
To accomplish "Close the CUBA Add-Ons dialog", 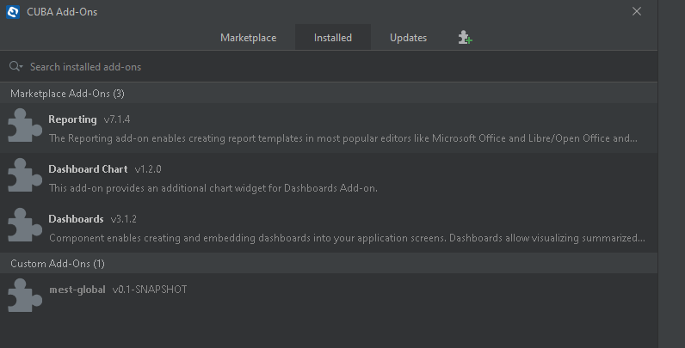I will (637, 11).
